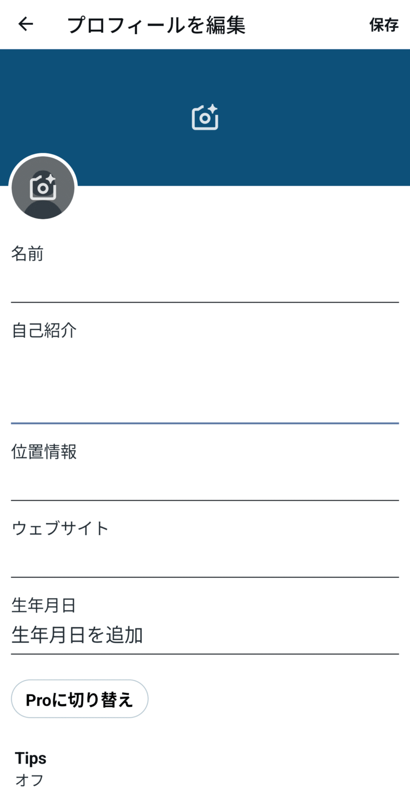Viewport: 410px width, 801px height.
Task: Tap the Proに切り替え button
Action: [x=79, y=699]
